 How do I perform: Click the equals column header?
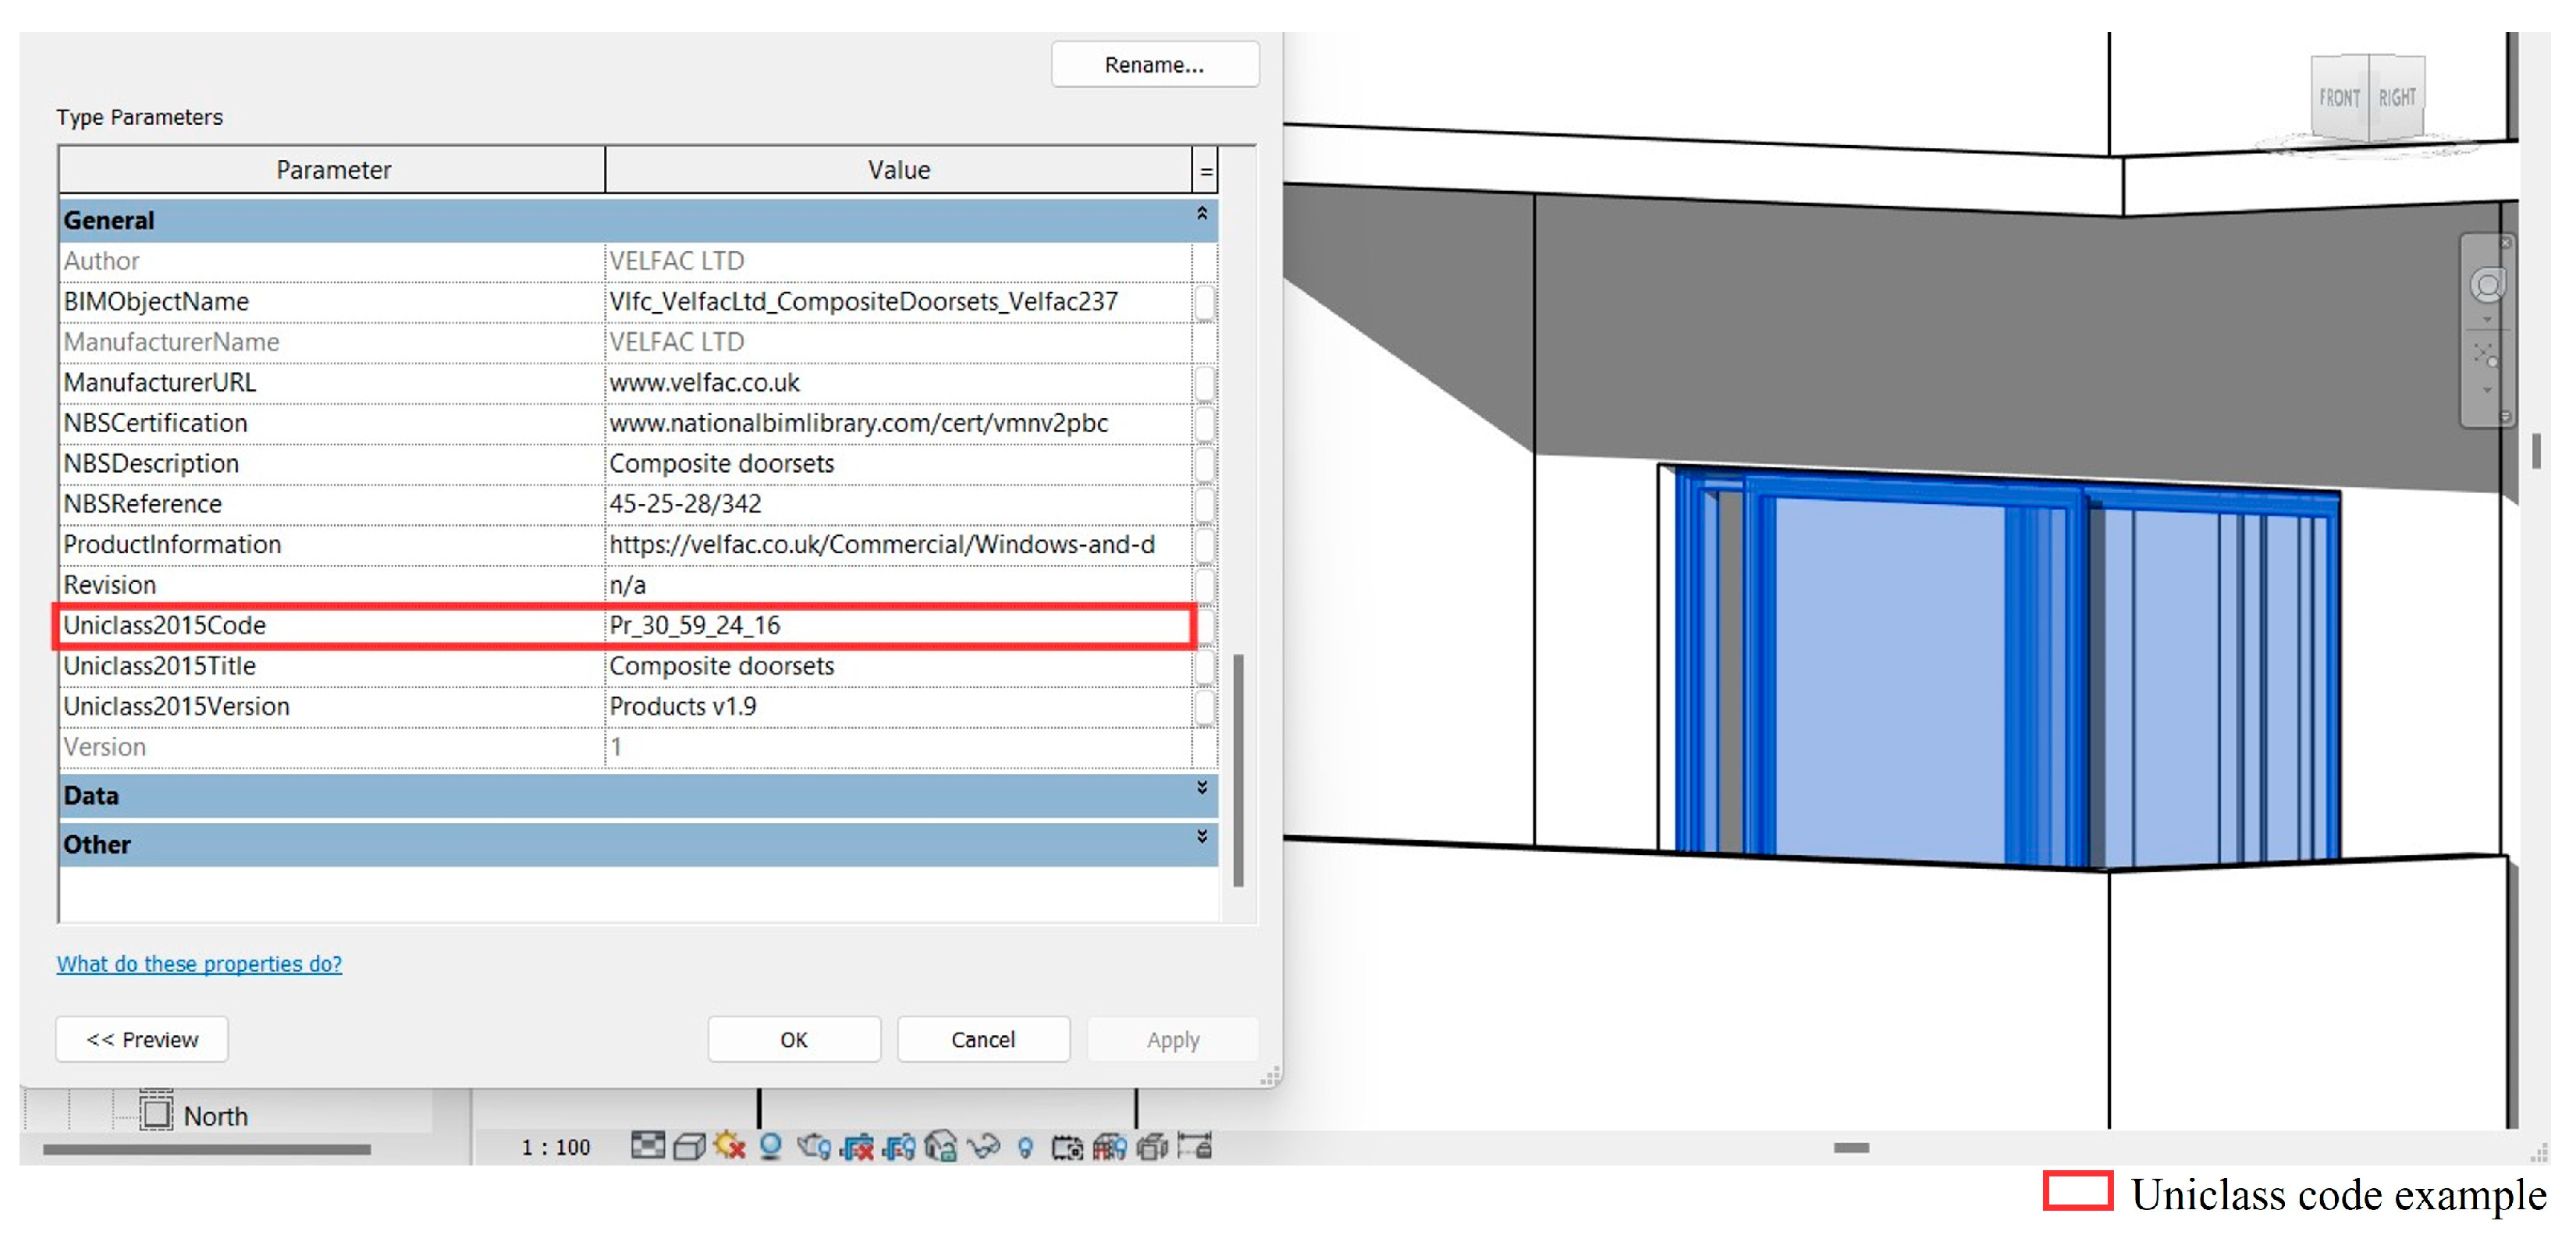1206,170
